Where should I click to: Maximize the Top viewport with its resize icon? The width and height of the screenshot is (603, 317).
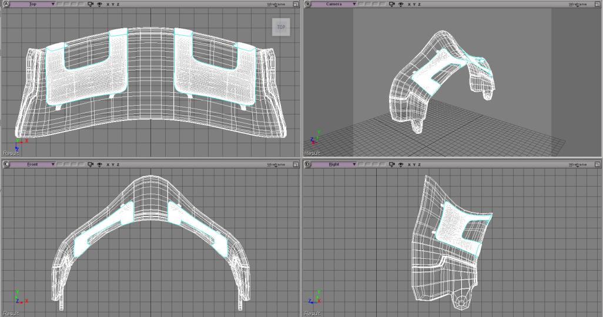pos(296,4)
